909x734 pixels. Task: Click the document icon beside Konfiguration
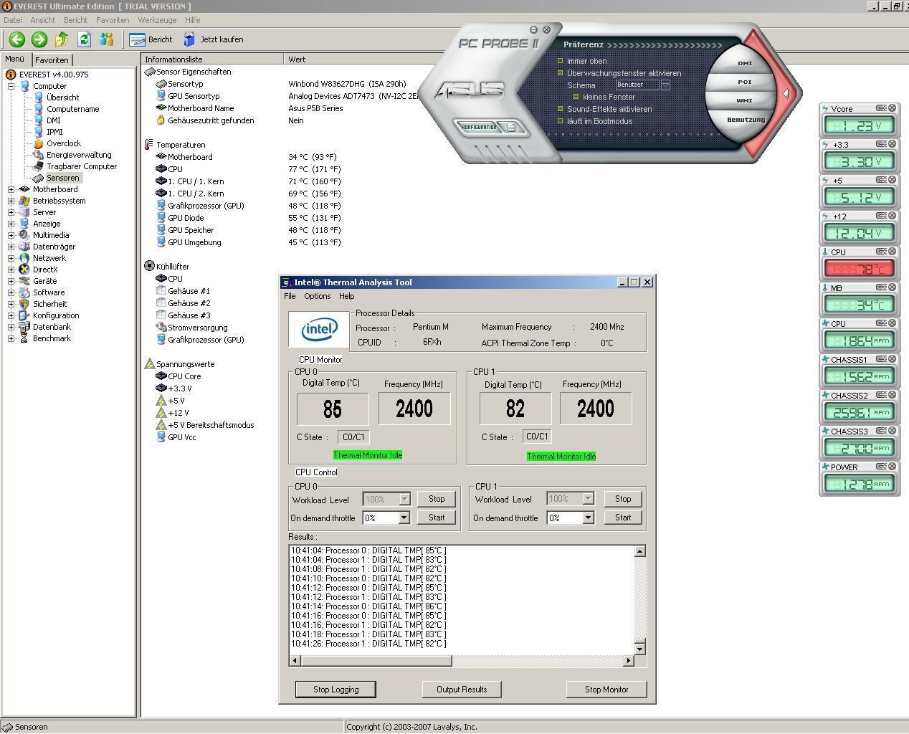click(511, 127)
